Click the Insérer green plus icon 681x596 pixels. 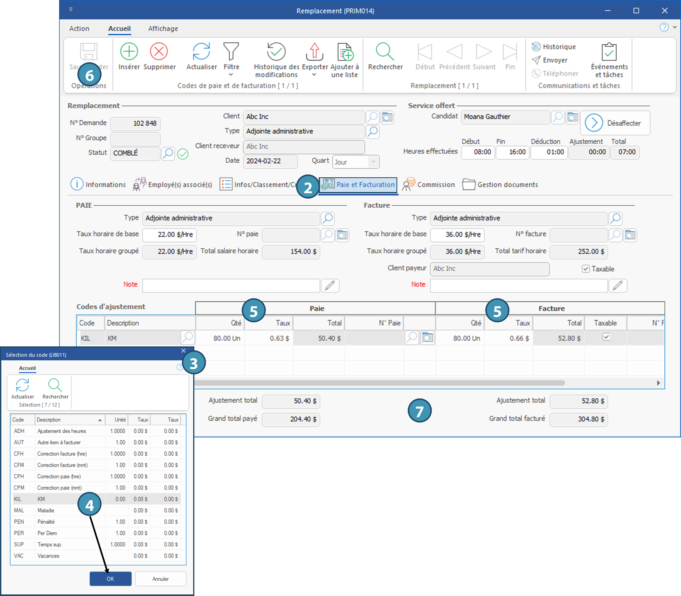[129, 52]
